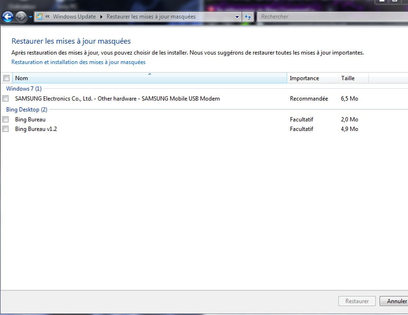Screen dimensions: 408x315
Task: Check the SAMSUNG Mobile USB Modem update
Action: pyautogui.click(x=6, y=99)
